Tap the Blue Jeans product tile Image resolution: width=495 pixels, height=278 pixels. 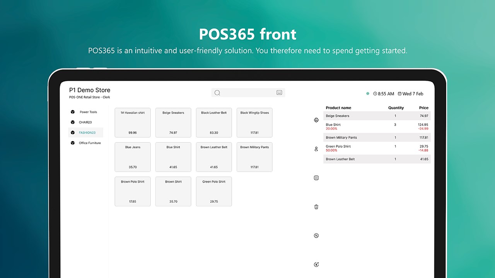coord(133,157)
